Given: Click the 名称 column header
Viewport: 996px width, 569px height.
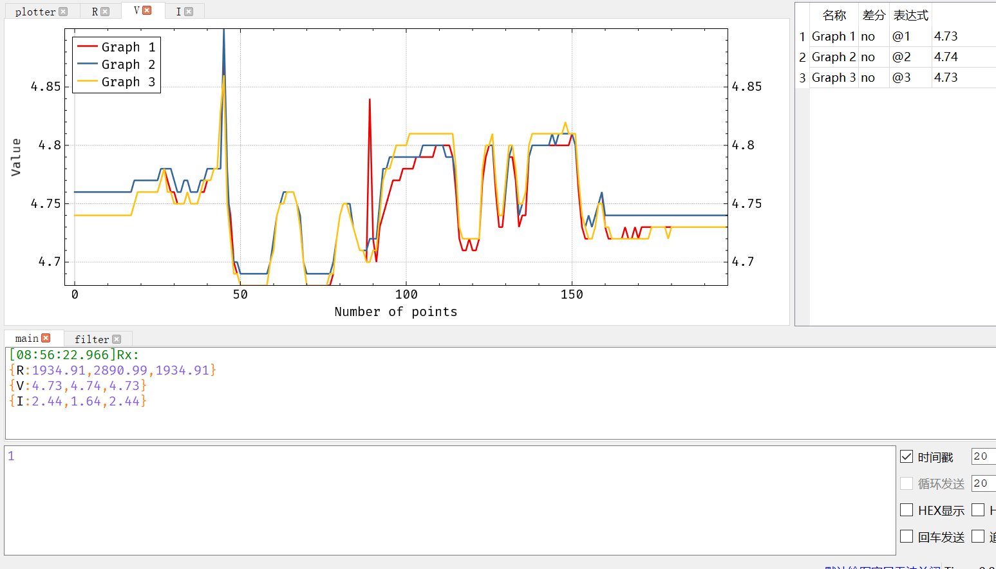Looking at the screenshot, I should (834, 15).
